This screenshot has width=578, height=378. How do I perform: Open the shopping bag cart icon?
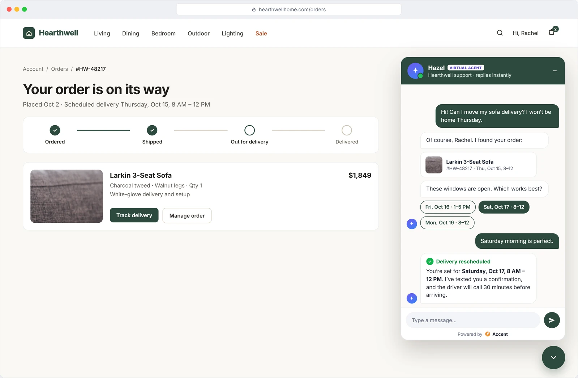552,32
